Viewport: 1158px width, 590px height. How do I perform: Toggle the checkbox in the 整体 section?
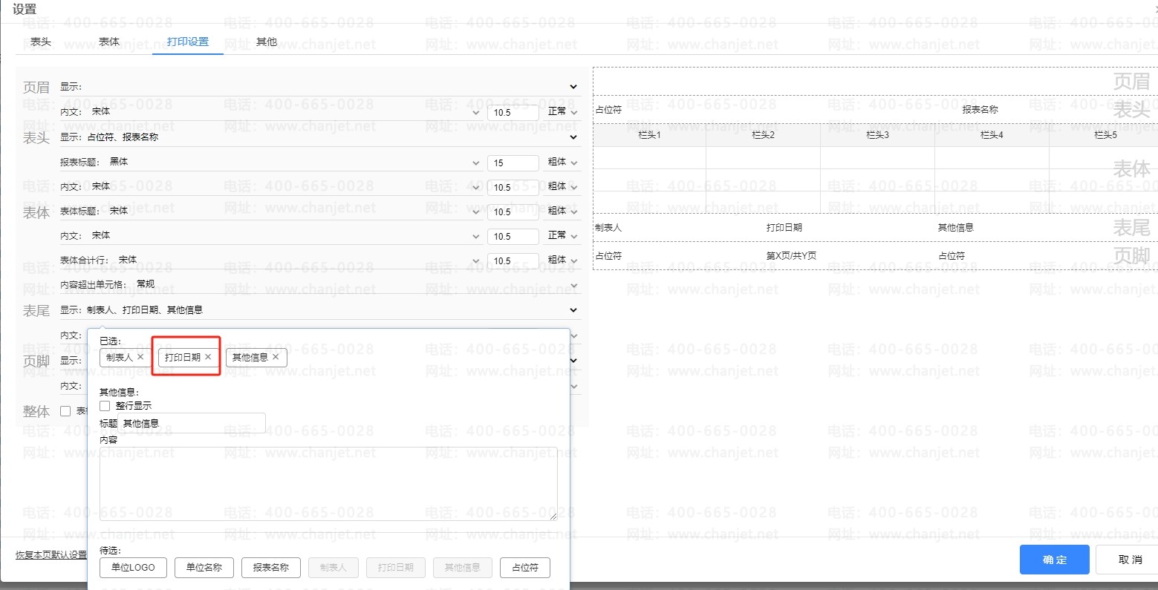pyautogui.click(x=65, y=411)
